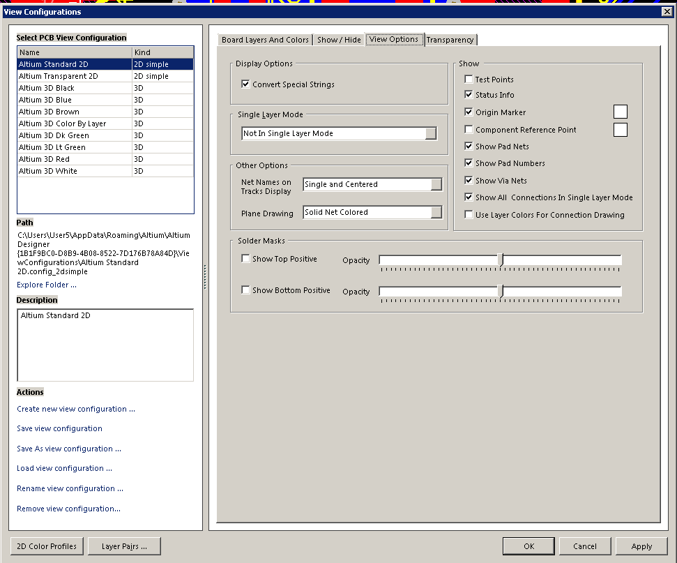Viewport: 677px width, 563px height.
Task: Pick the Origin Marker color swatch
Action: (621, 112)
